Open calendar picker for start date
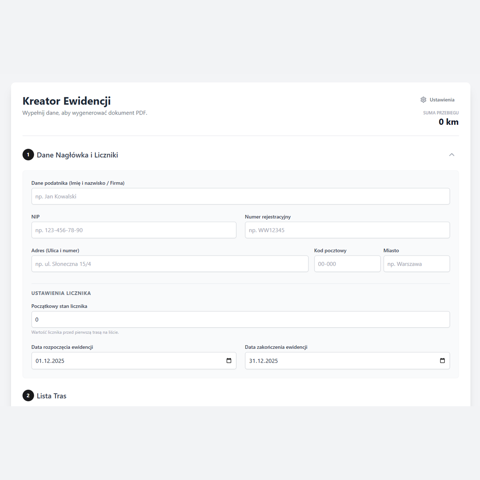 click(229, 361)
